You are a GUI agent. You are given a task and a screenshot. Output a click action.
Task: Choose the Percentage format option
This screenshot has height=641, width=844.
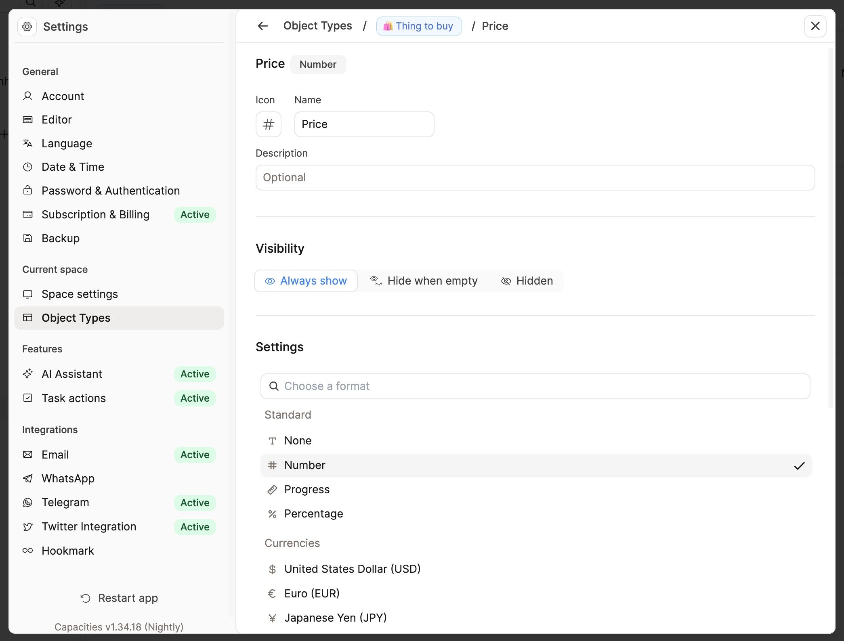(313, 514)
